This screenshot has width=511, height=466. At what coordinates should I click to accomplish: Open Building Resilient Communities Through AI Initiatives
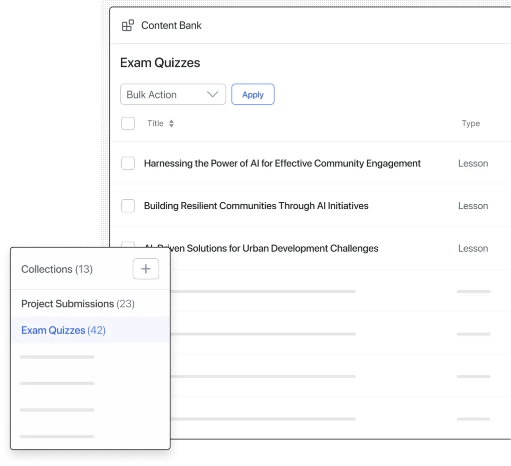[256, 206]
